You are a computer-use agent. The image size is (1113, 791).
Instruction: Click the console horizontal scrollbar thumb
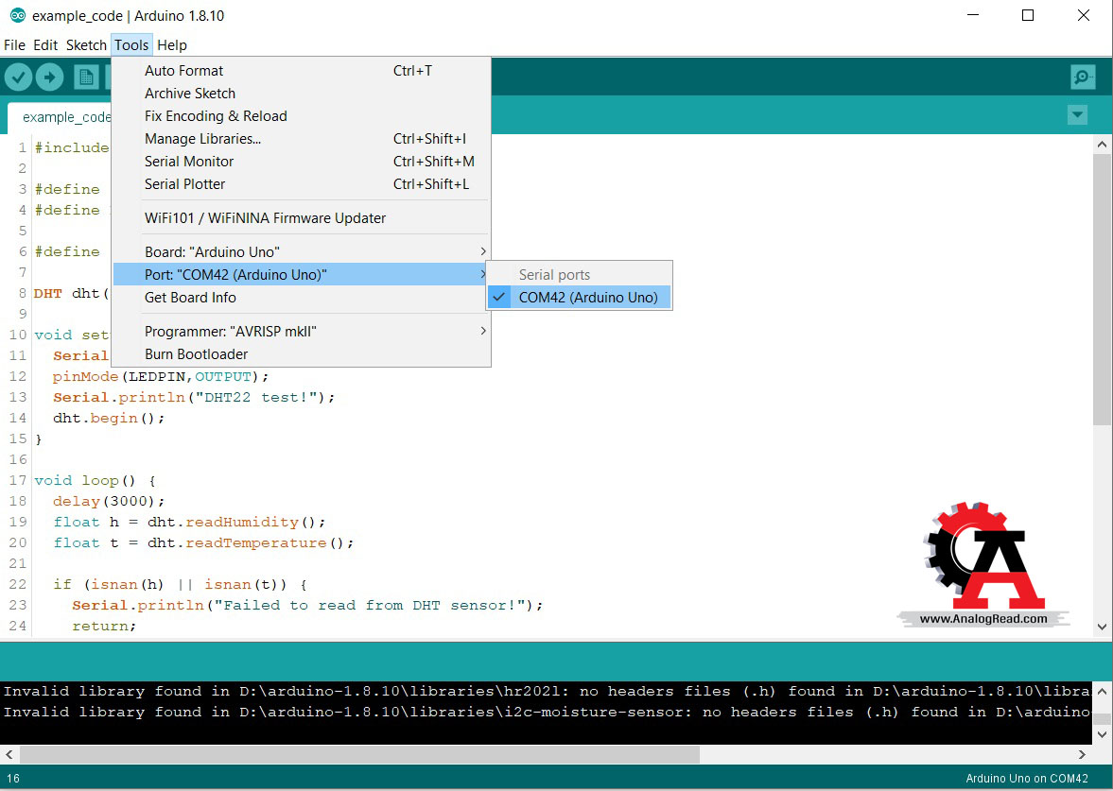(359, 754)
